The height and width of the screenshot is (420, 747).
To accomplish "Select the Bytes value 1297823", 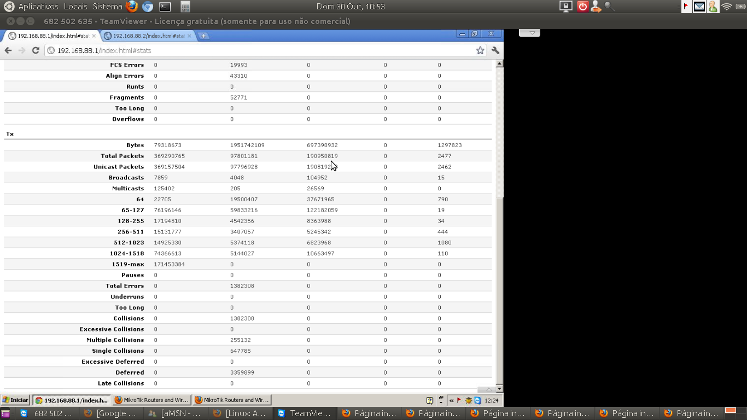I will click(x=450, y=145).
